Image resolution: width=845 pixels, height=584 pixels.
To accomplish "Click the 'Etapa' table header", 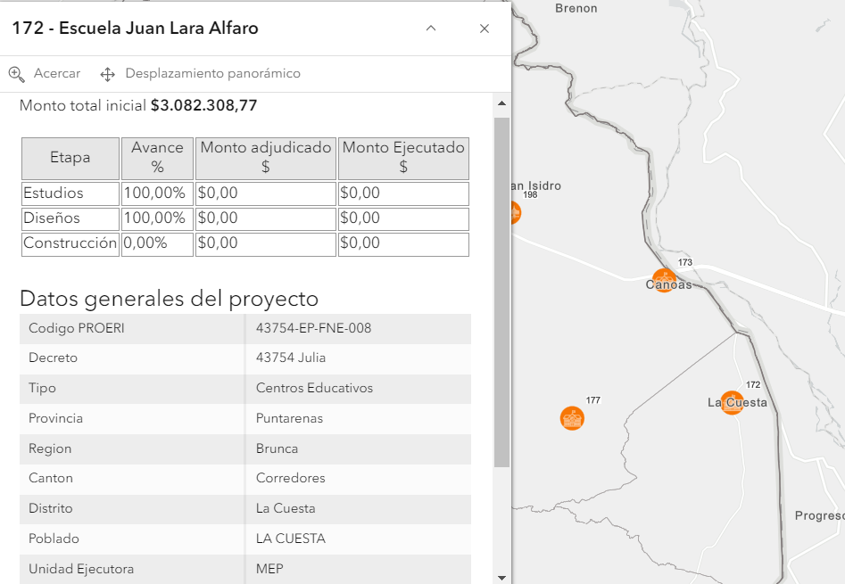I will click(70, 158).
